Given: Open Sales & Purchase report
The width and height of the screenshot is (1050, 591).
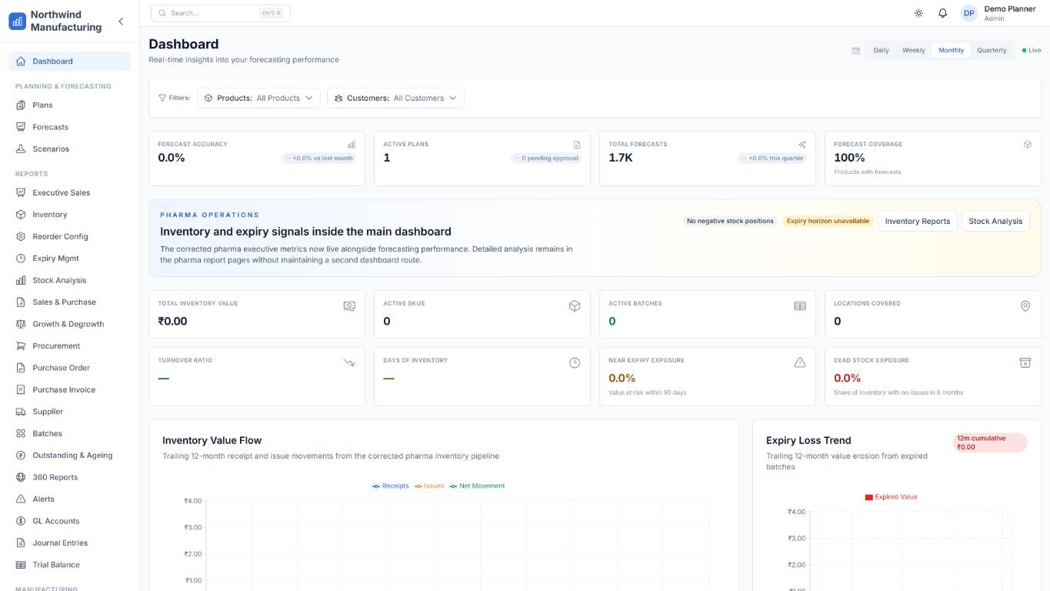Looking at the screenshot, I should [x=69, y=302].
